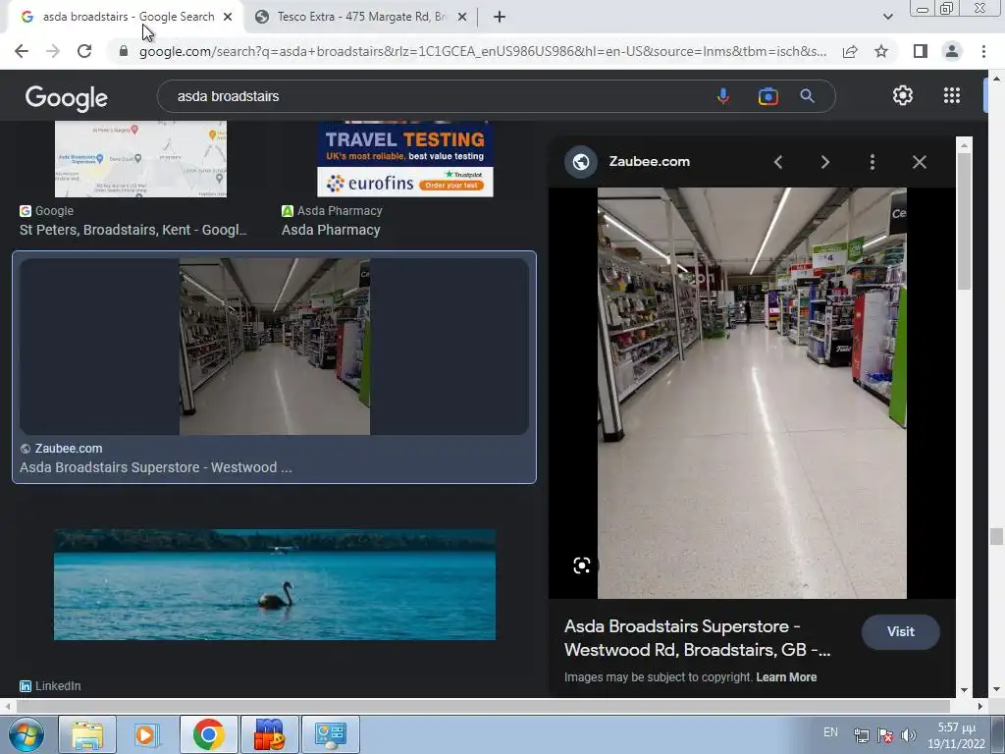The height and width of the screenshot is (754, 1005).
Task: Visit the Zaubee.com page
Action: coord(901,631)
